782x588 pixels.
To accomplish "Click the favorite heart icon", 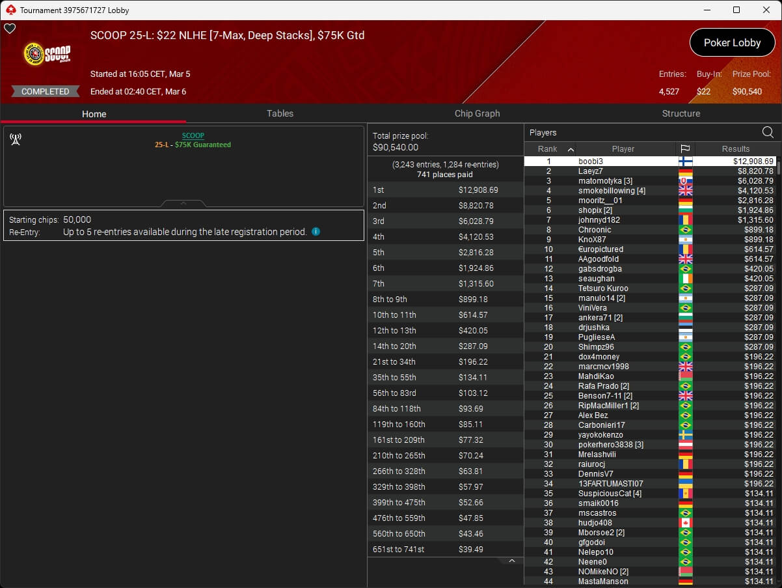I will coord(10,29).
